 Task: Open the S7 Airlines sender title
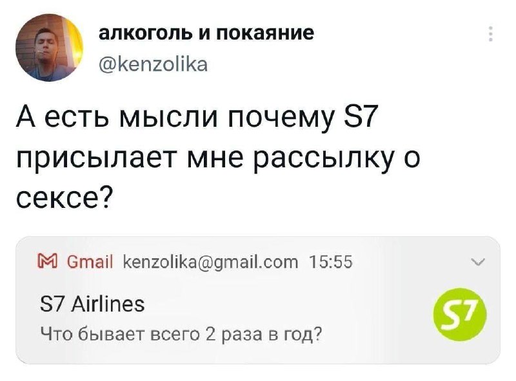click(x=92, y=304)
